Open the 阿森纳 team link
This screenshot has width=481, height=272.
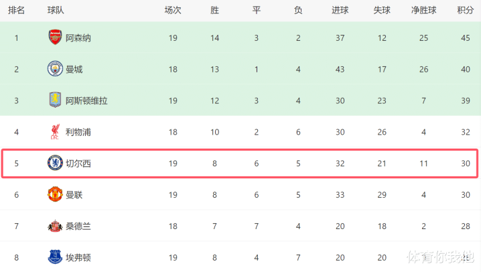pos(78,38)
